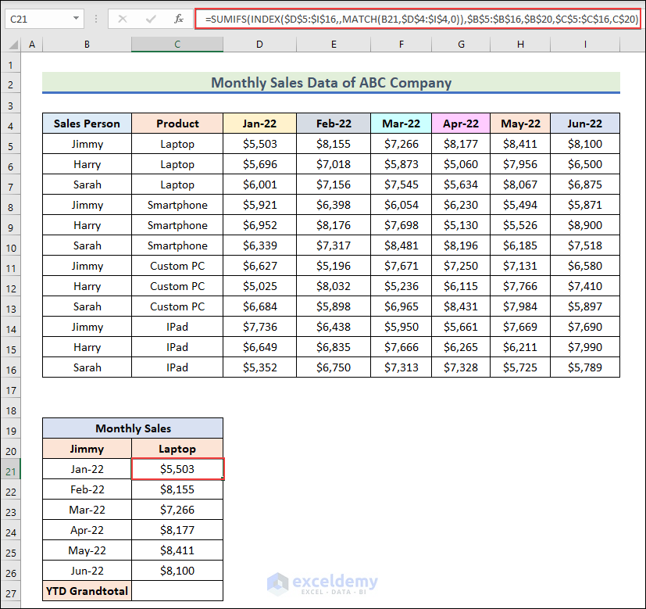Click 'IPad' in Jimmy's row

tap(177, 327)
